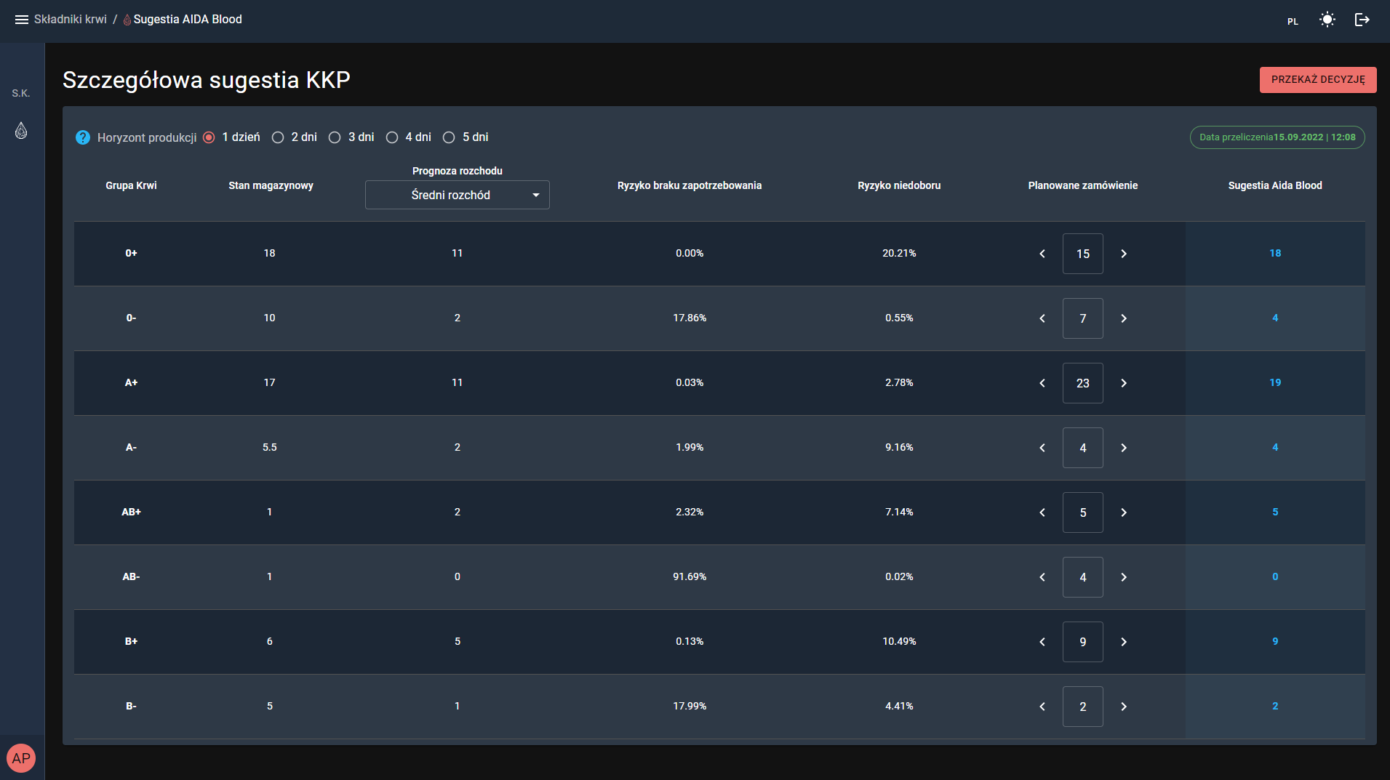Increase planned order for A+ row

pyautogui.click(x=1124, y=383)
